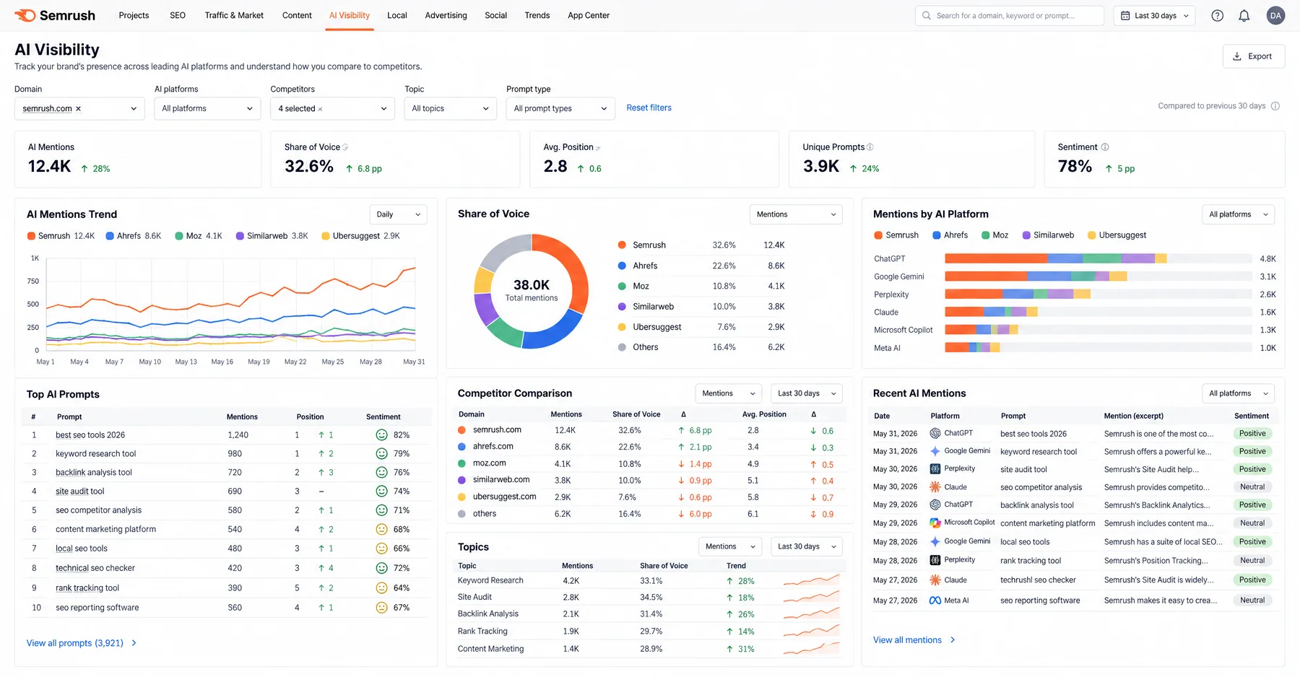Screen dimensions: 1300x677
Task: Toggle Ahrefs in Mentions by AI Platform legend
Action: pos(950,235)
